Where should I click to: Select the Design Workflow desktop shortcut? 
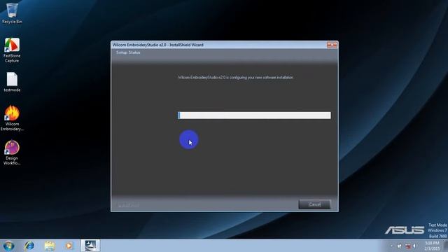(12, 153)
